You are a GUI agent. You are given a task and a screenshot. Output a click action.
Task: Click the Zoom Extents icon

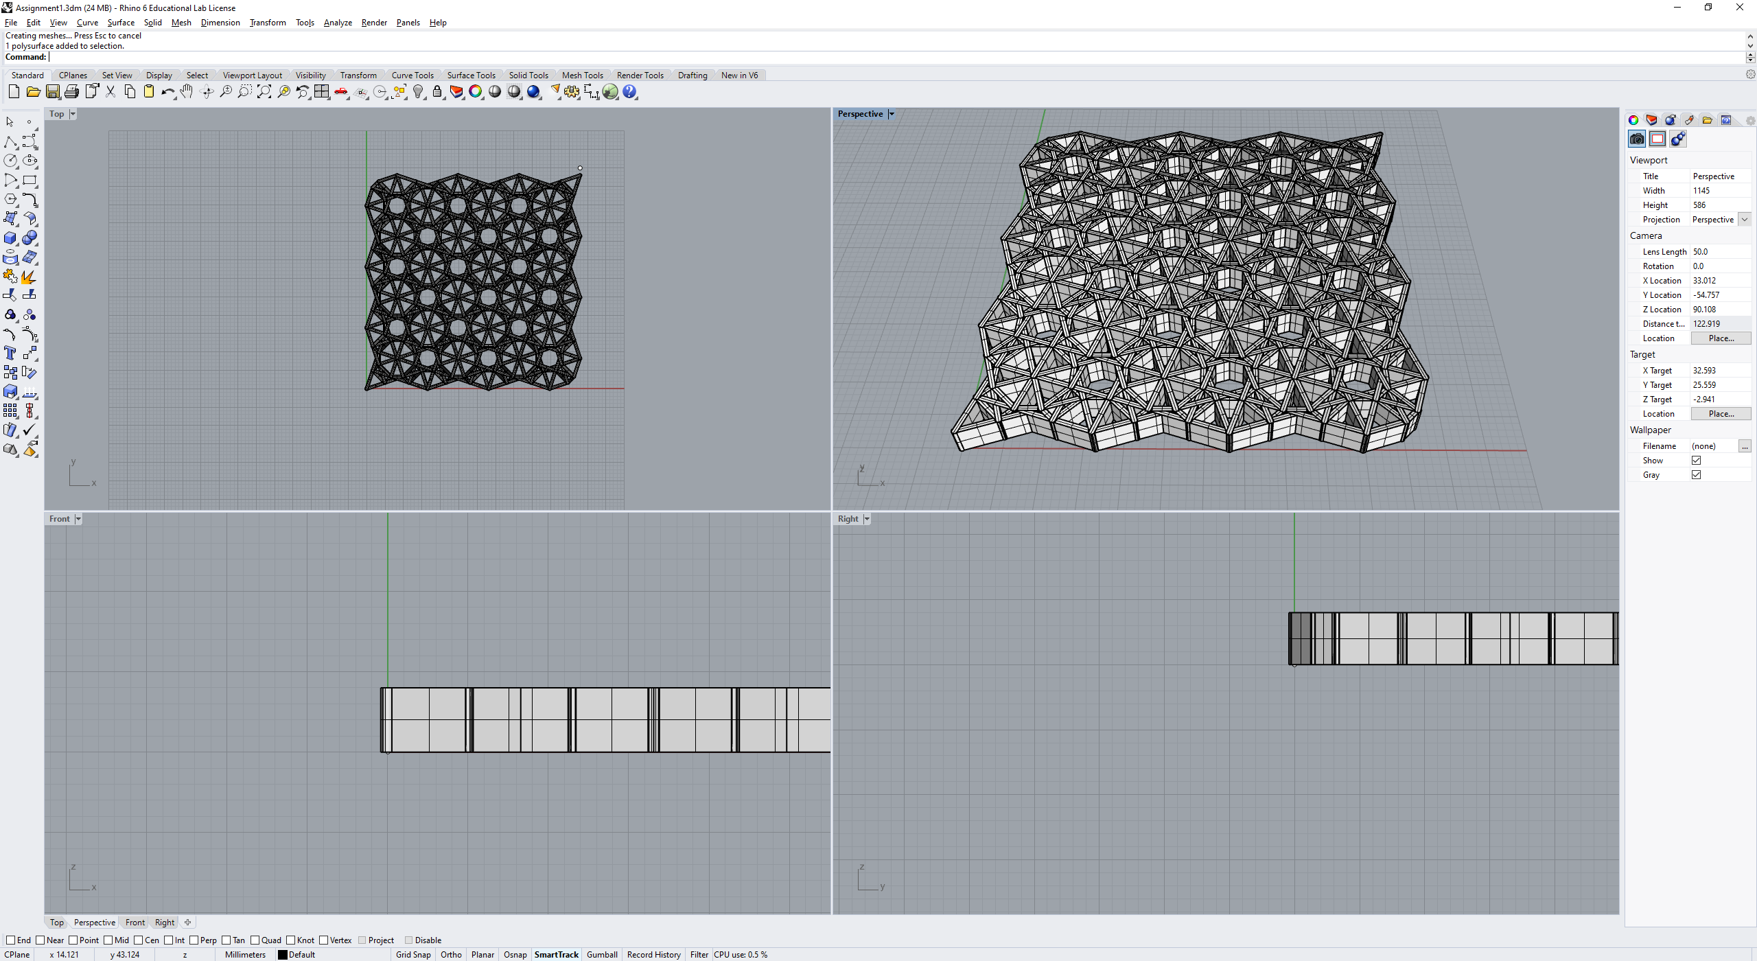(264, 92)
